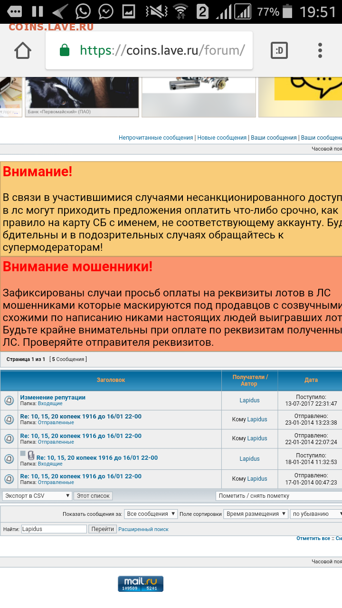The height and width of the screenshot is (608, 342).
Task: Open message sent 17-01-2014 00:47:23
Action: click(x=81, y=476)
